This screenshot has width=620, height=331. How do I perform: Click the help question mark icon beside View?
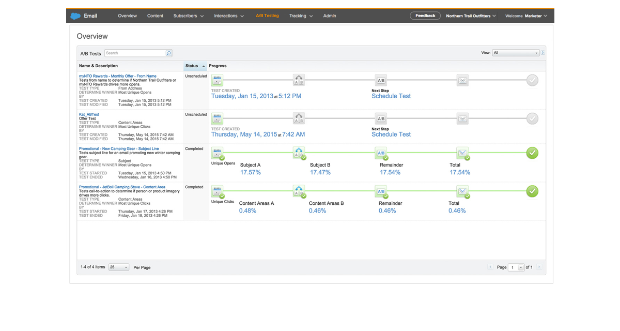542,53
